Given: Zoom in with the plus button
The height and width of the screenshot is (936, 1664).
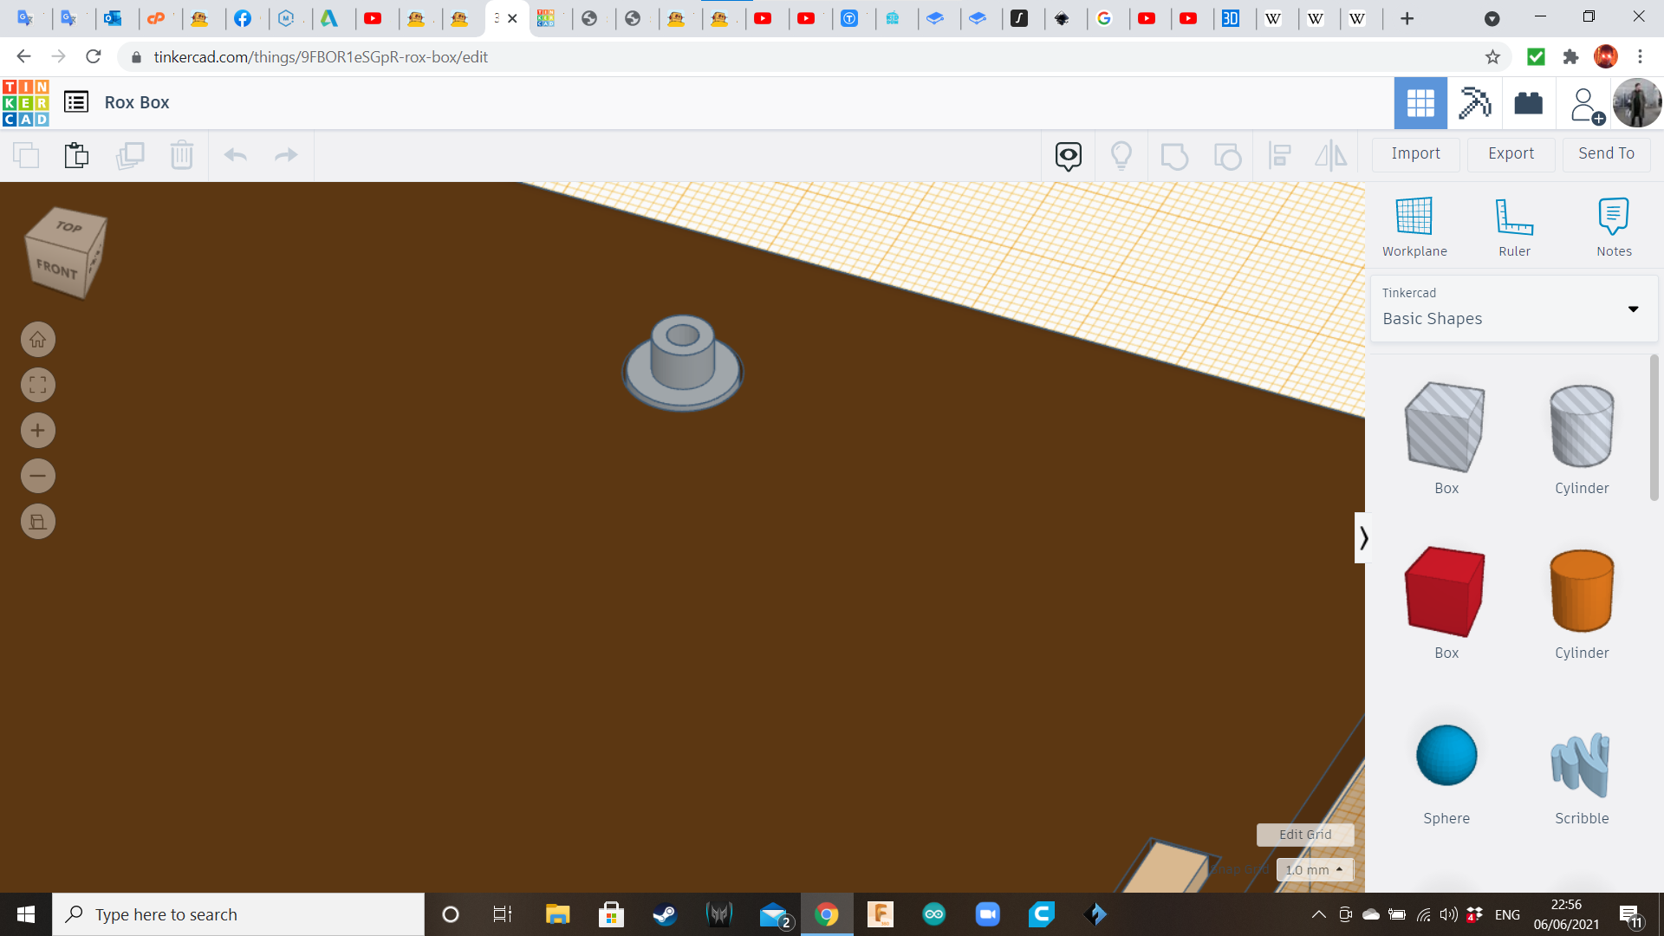Looking at the screenshot, I should tap(37, 431).
